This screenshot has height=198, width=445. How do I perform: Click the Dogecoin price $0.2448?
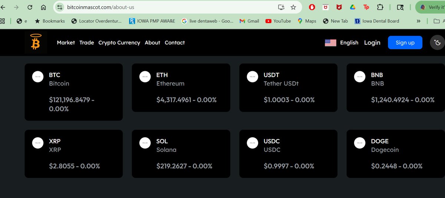coord(384,166)
